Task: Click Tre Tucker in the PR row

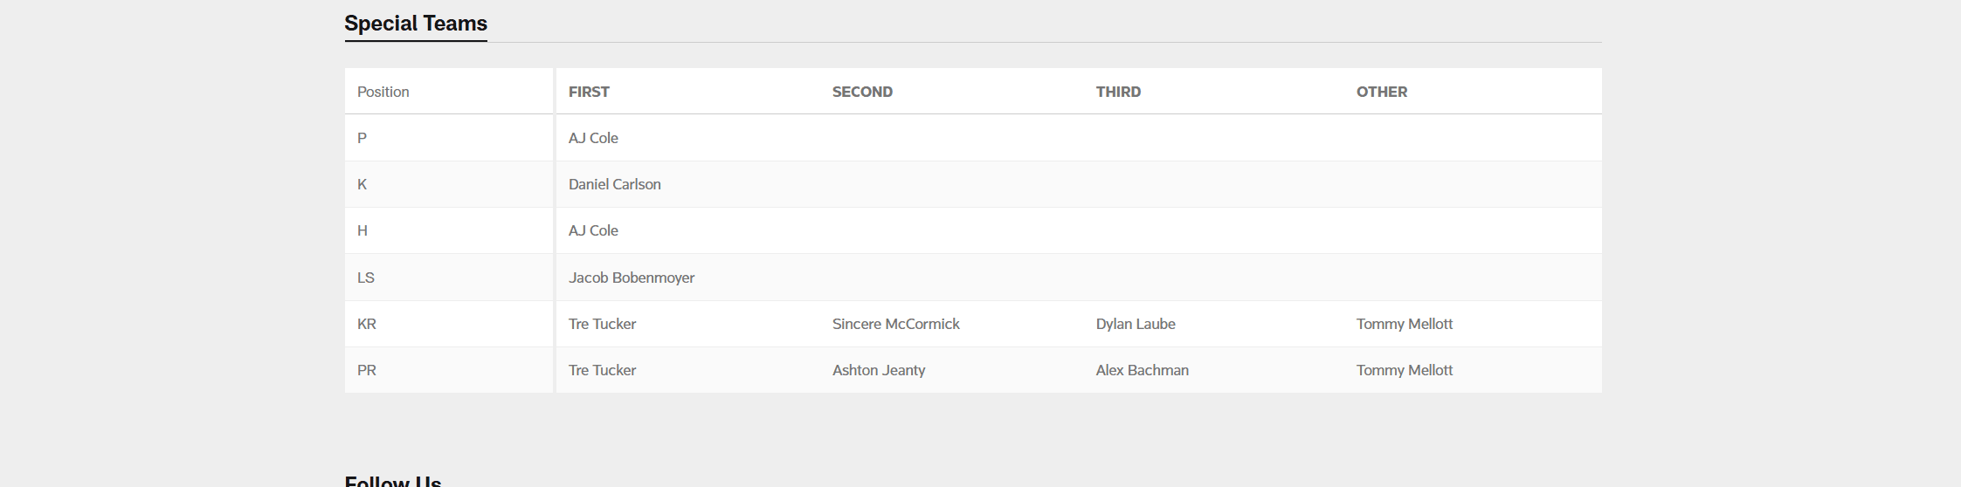Action: point(602,370)
